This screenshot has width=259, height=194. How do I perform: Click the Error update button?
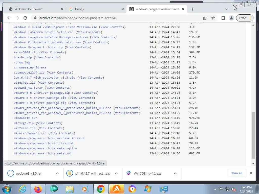245,18
